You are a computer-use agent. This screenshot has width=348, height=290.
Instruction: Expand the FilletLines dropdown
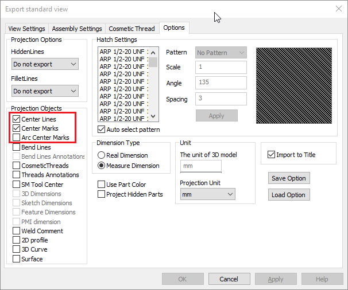tap(45, 91)
